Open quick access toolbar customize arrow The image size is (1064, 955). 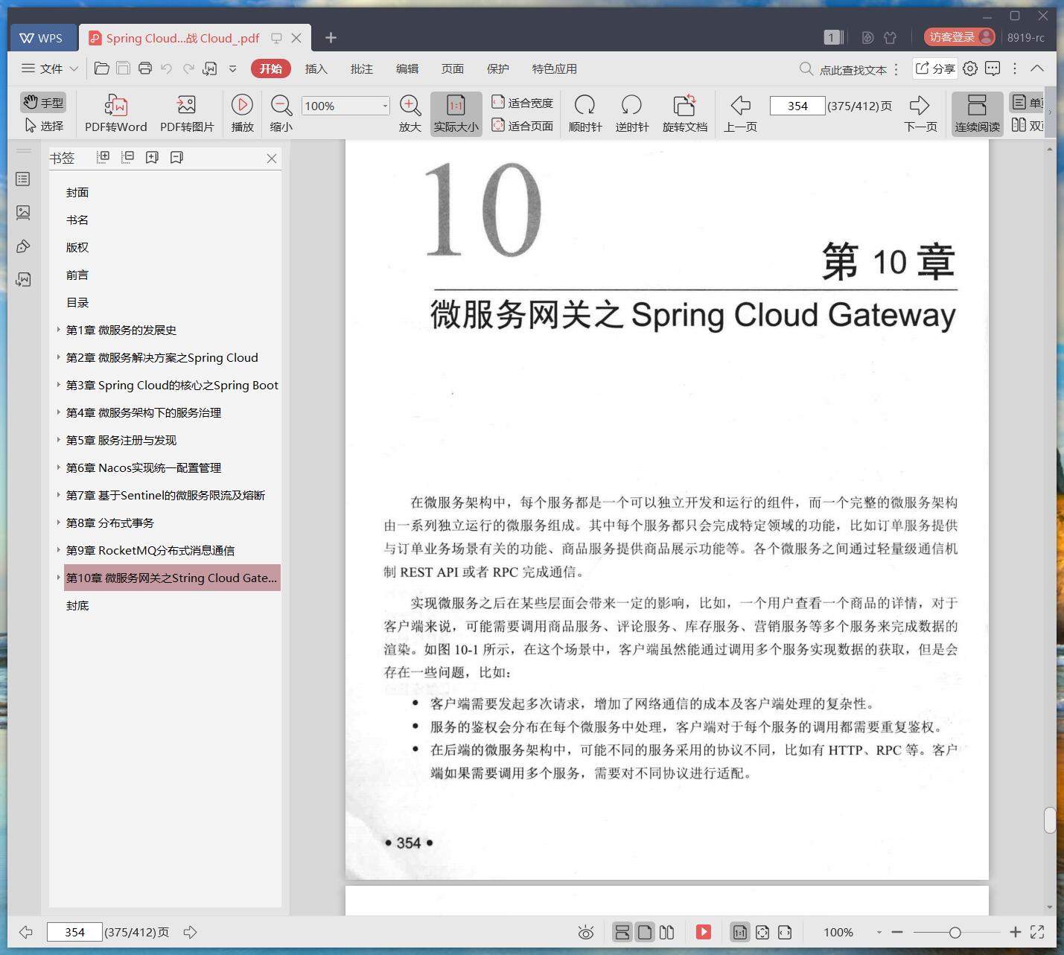coord(232,68)
